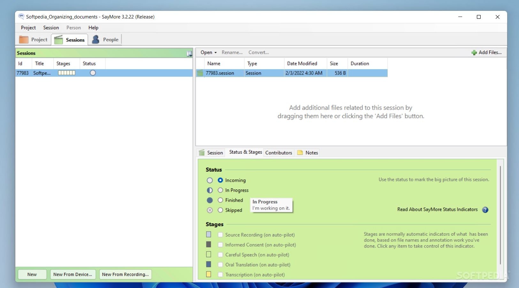Click the New session button
The width and height of the screenshot is (519, 288).
(32, 274)
